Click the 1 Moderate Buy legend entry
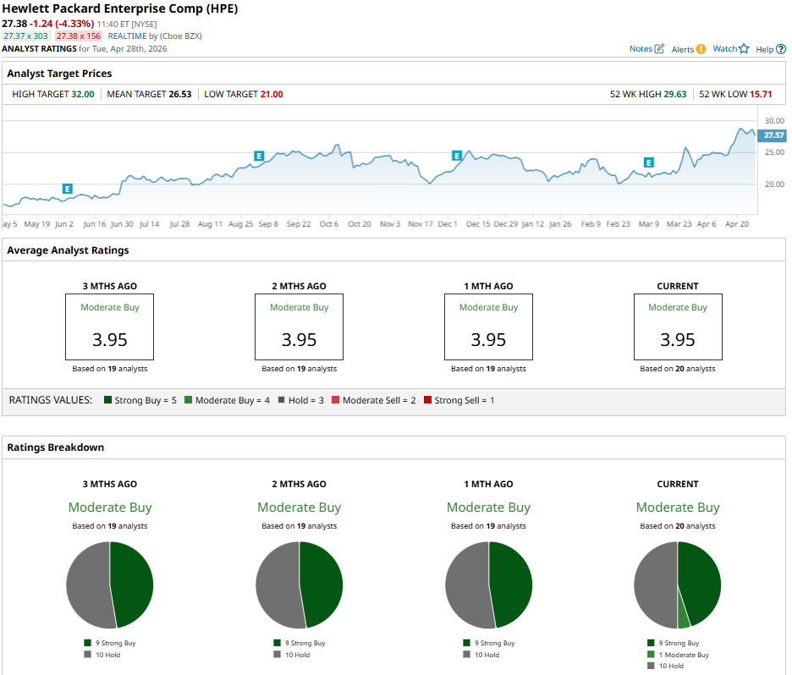 [x=682, y=655]
